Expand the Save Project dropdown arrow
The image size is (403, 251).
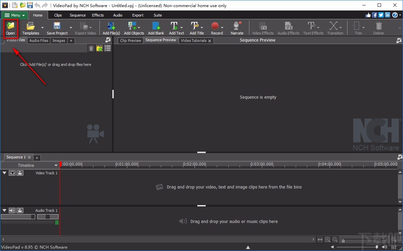coord(71,27)
